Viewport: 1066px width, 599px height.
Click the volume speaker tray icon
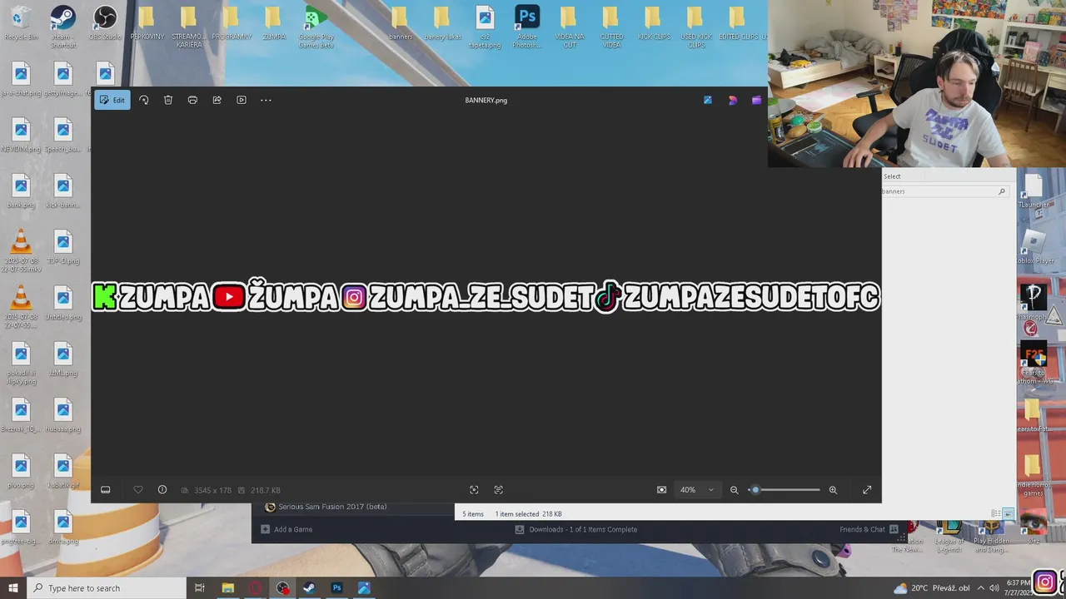click(x=994, y=588)
